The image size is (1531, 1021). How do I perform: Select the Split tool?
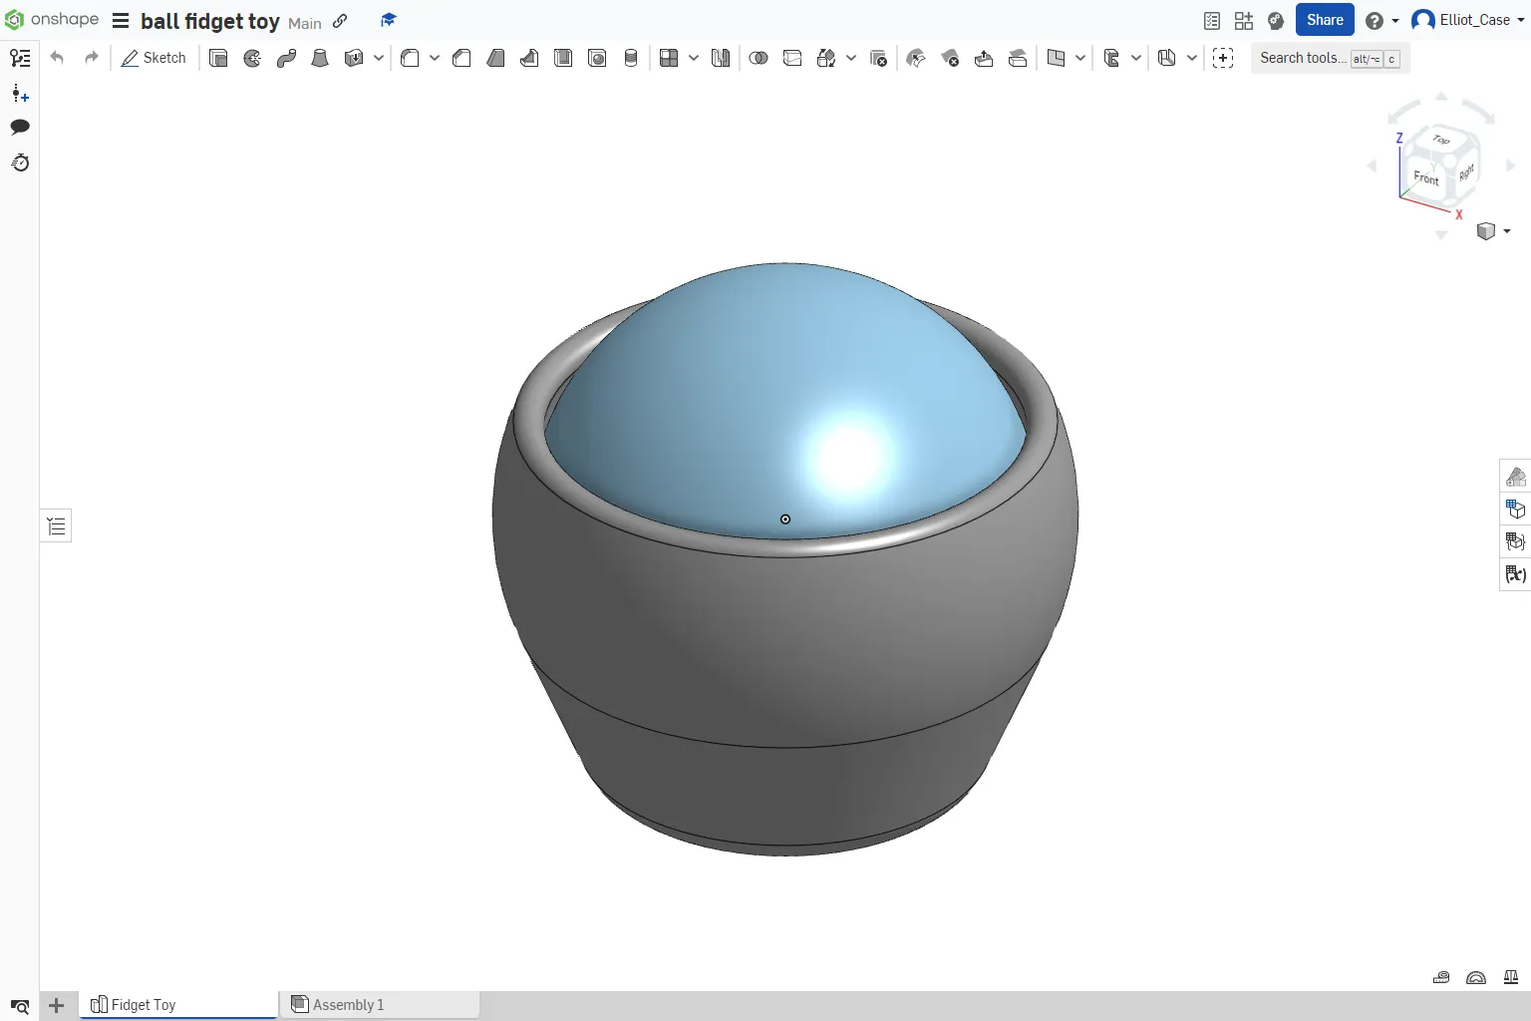point(792,58)
